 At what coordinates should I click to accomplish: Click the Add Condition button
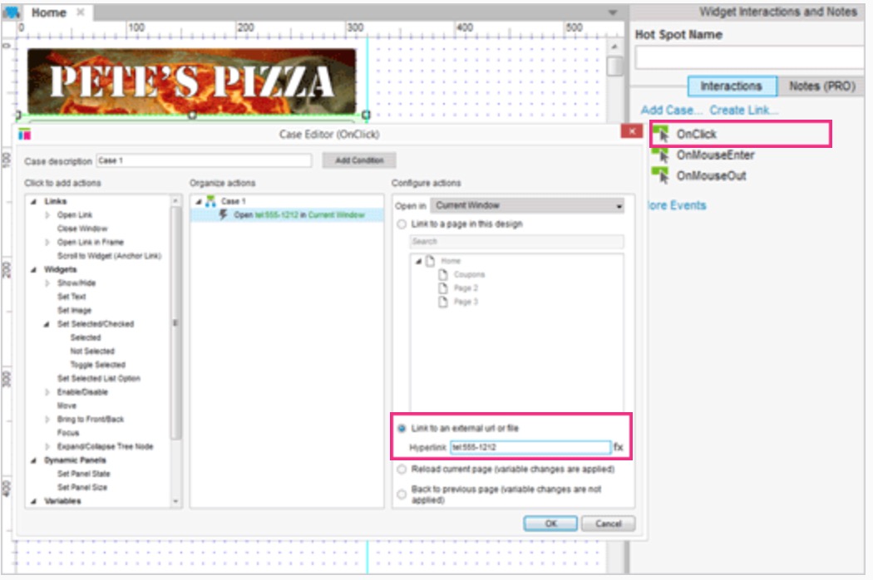tap(359, 160)
